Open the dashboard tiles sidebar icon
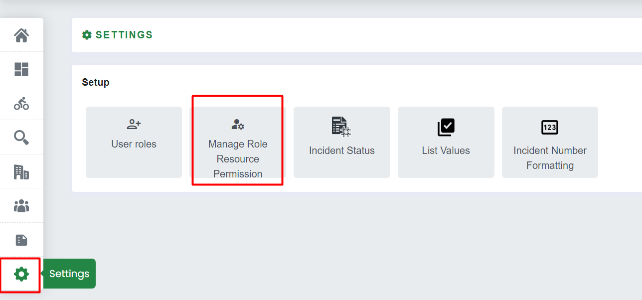The height and width of the screenshot is (300, 642). [21, 69]
